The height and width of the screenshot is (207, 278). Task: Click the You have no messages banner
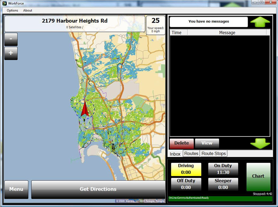point(209,22)
